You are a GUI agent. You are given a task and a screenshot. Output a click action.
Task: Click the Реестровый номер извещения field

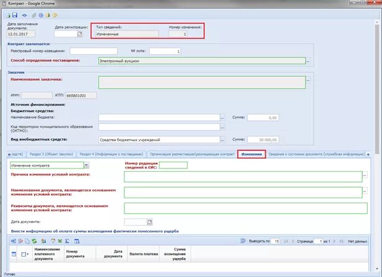pos(94,51)
